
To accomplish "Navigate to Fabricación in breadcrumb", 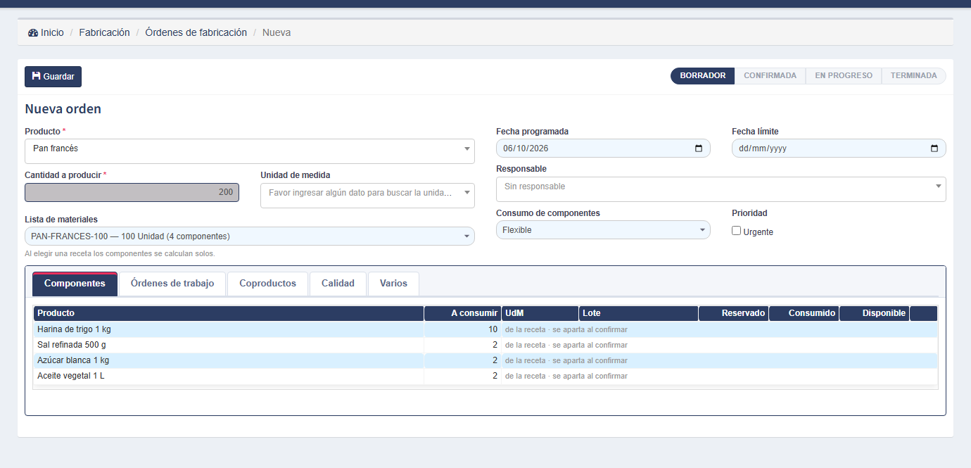I will point(104,32).
